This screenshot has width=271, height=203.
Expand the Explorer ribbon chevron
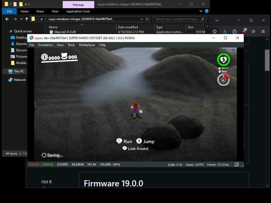point(201,11)
